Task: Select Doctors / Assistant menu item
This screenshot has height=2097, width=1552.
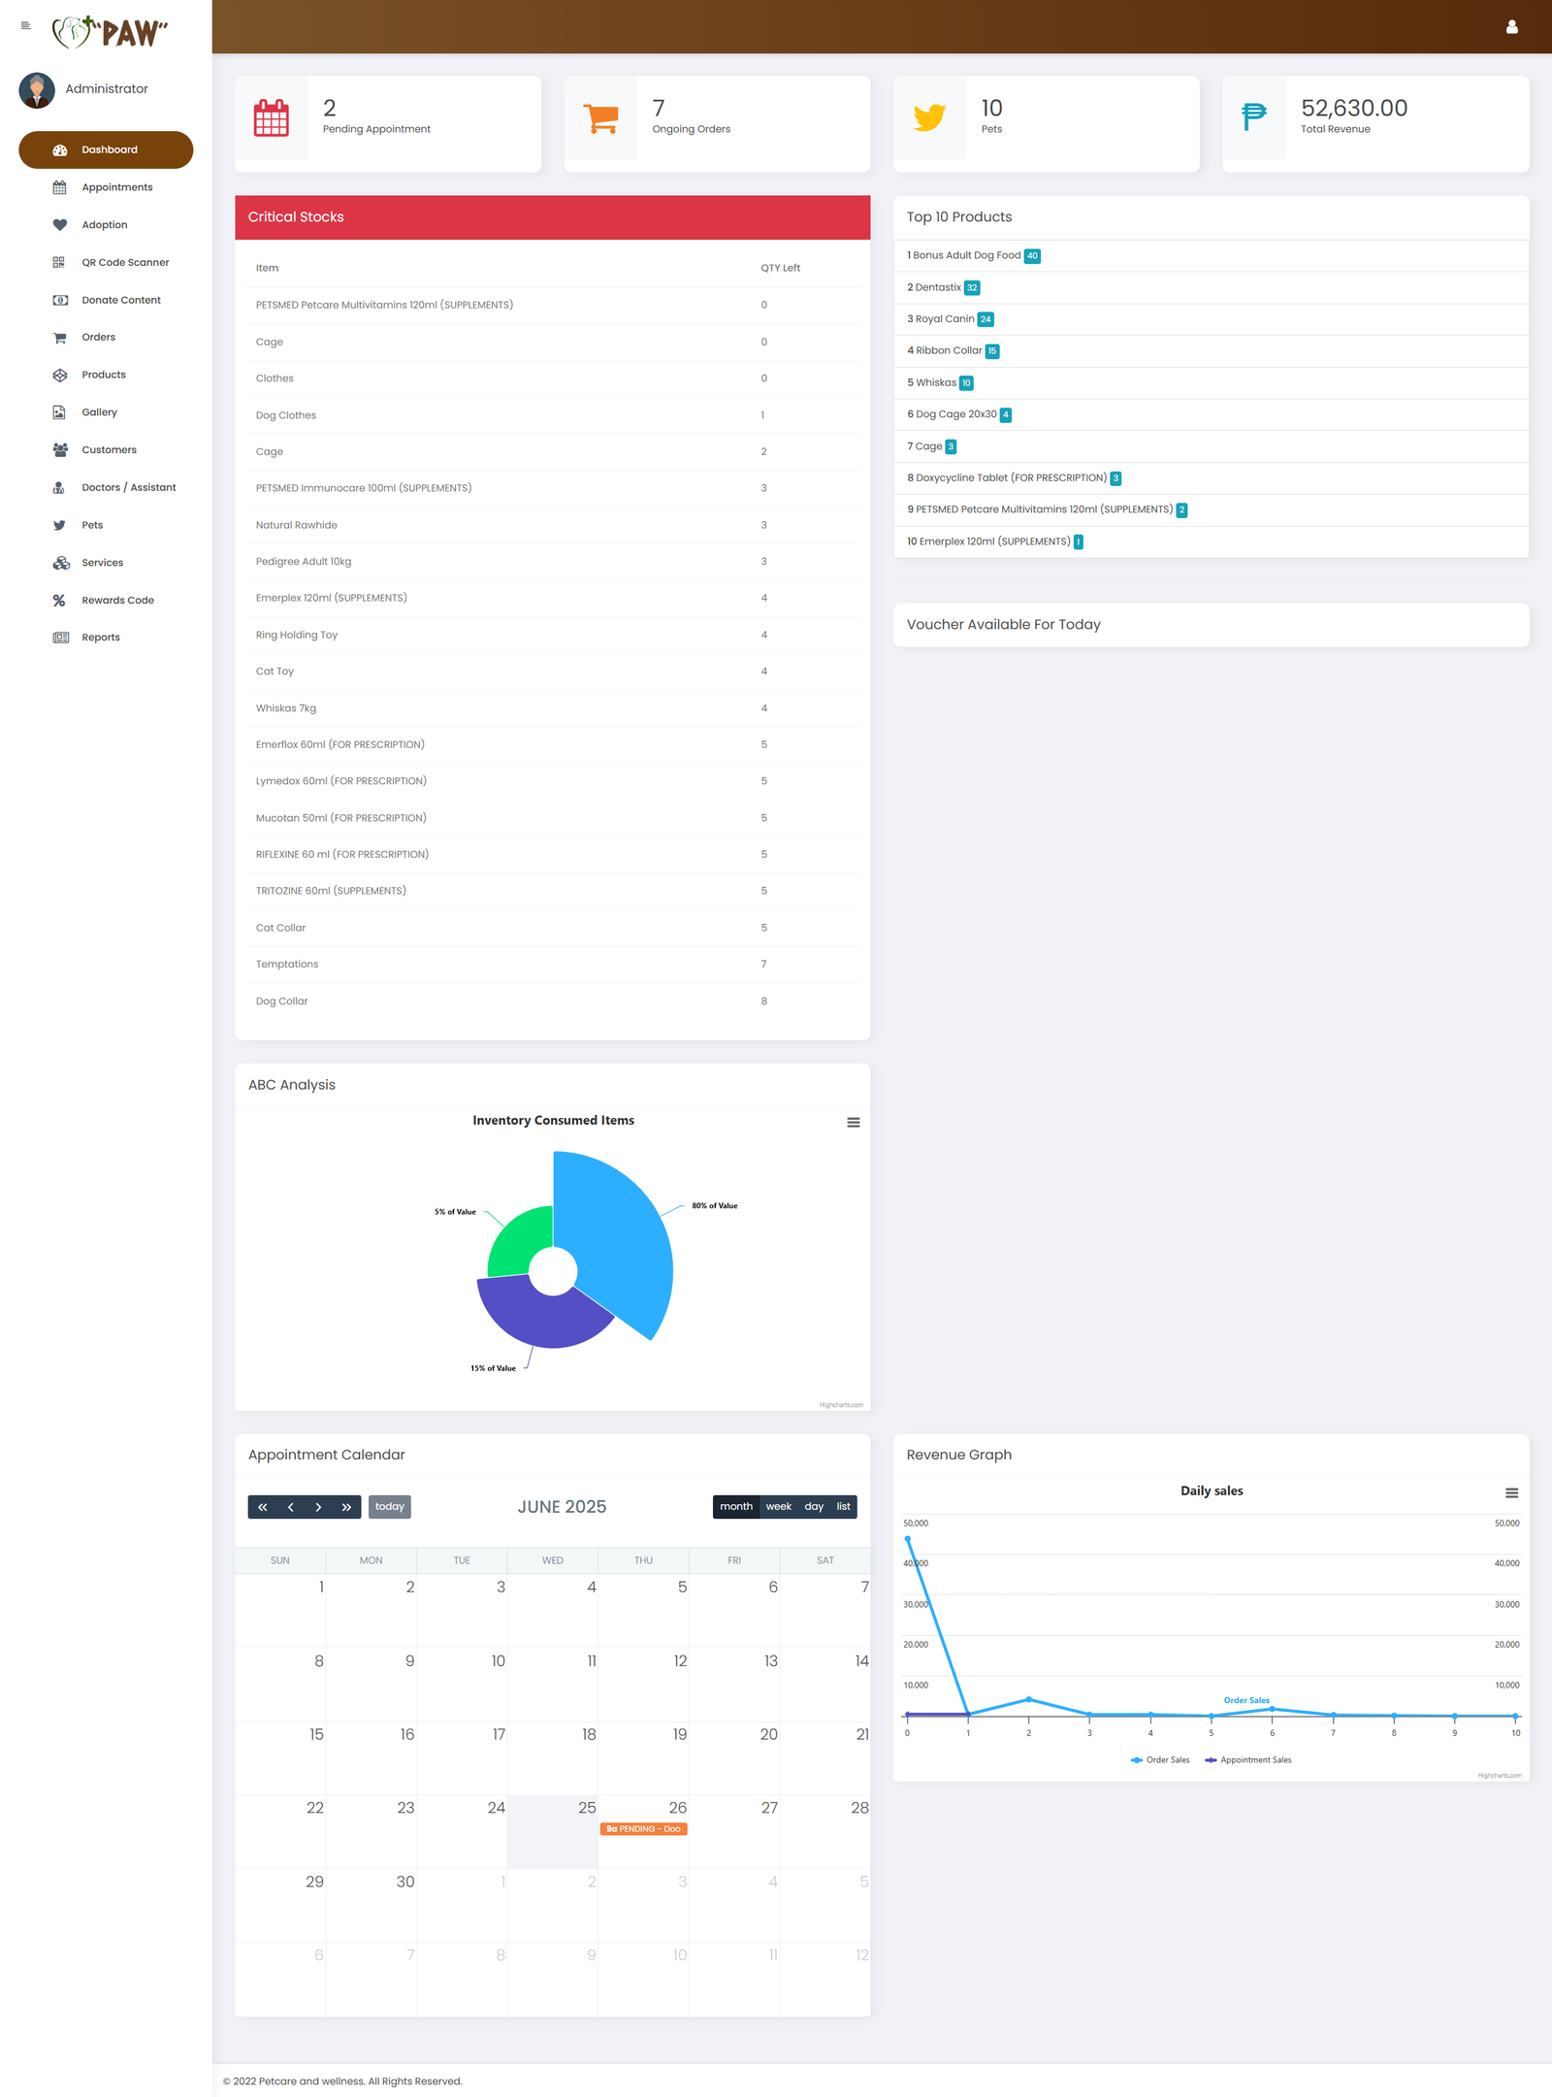Action: pos(128,487)
